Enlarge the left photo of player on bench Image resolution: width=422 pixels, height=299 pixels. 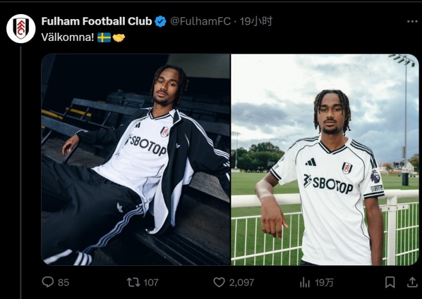point(135,159)
